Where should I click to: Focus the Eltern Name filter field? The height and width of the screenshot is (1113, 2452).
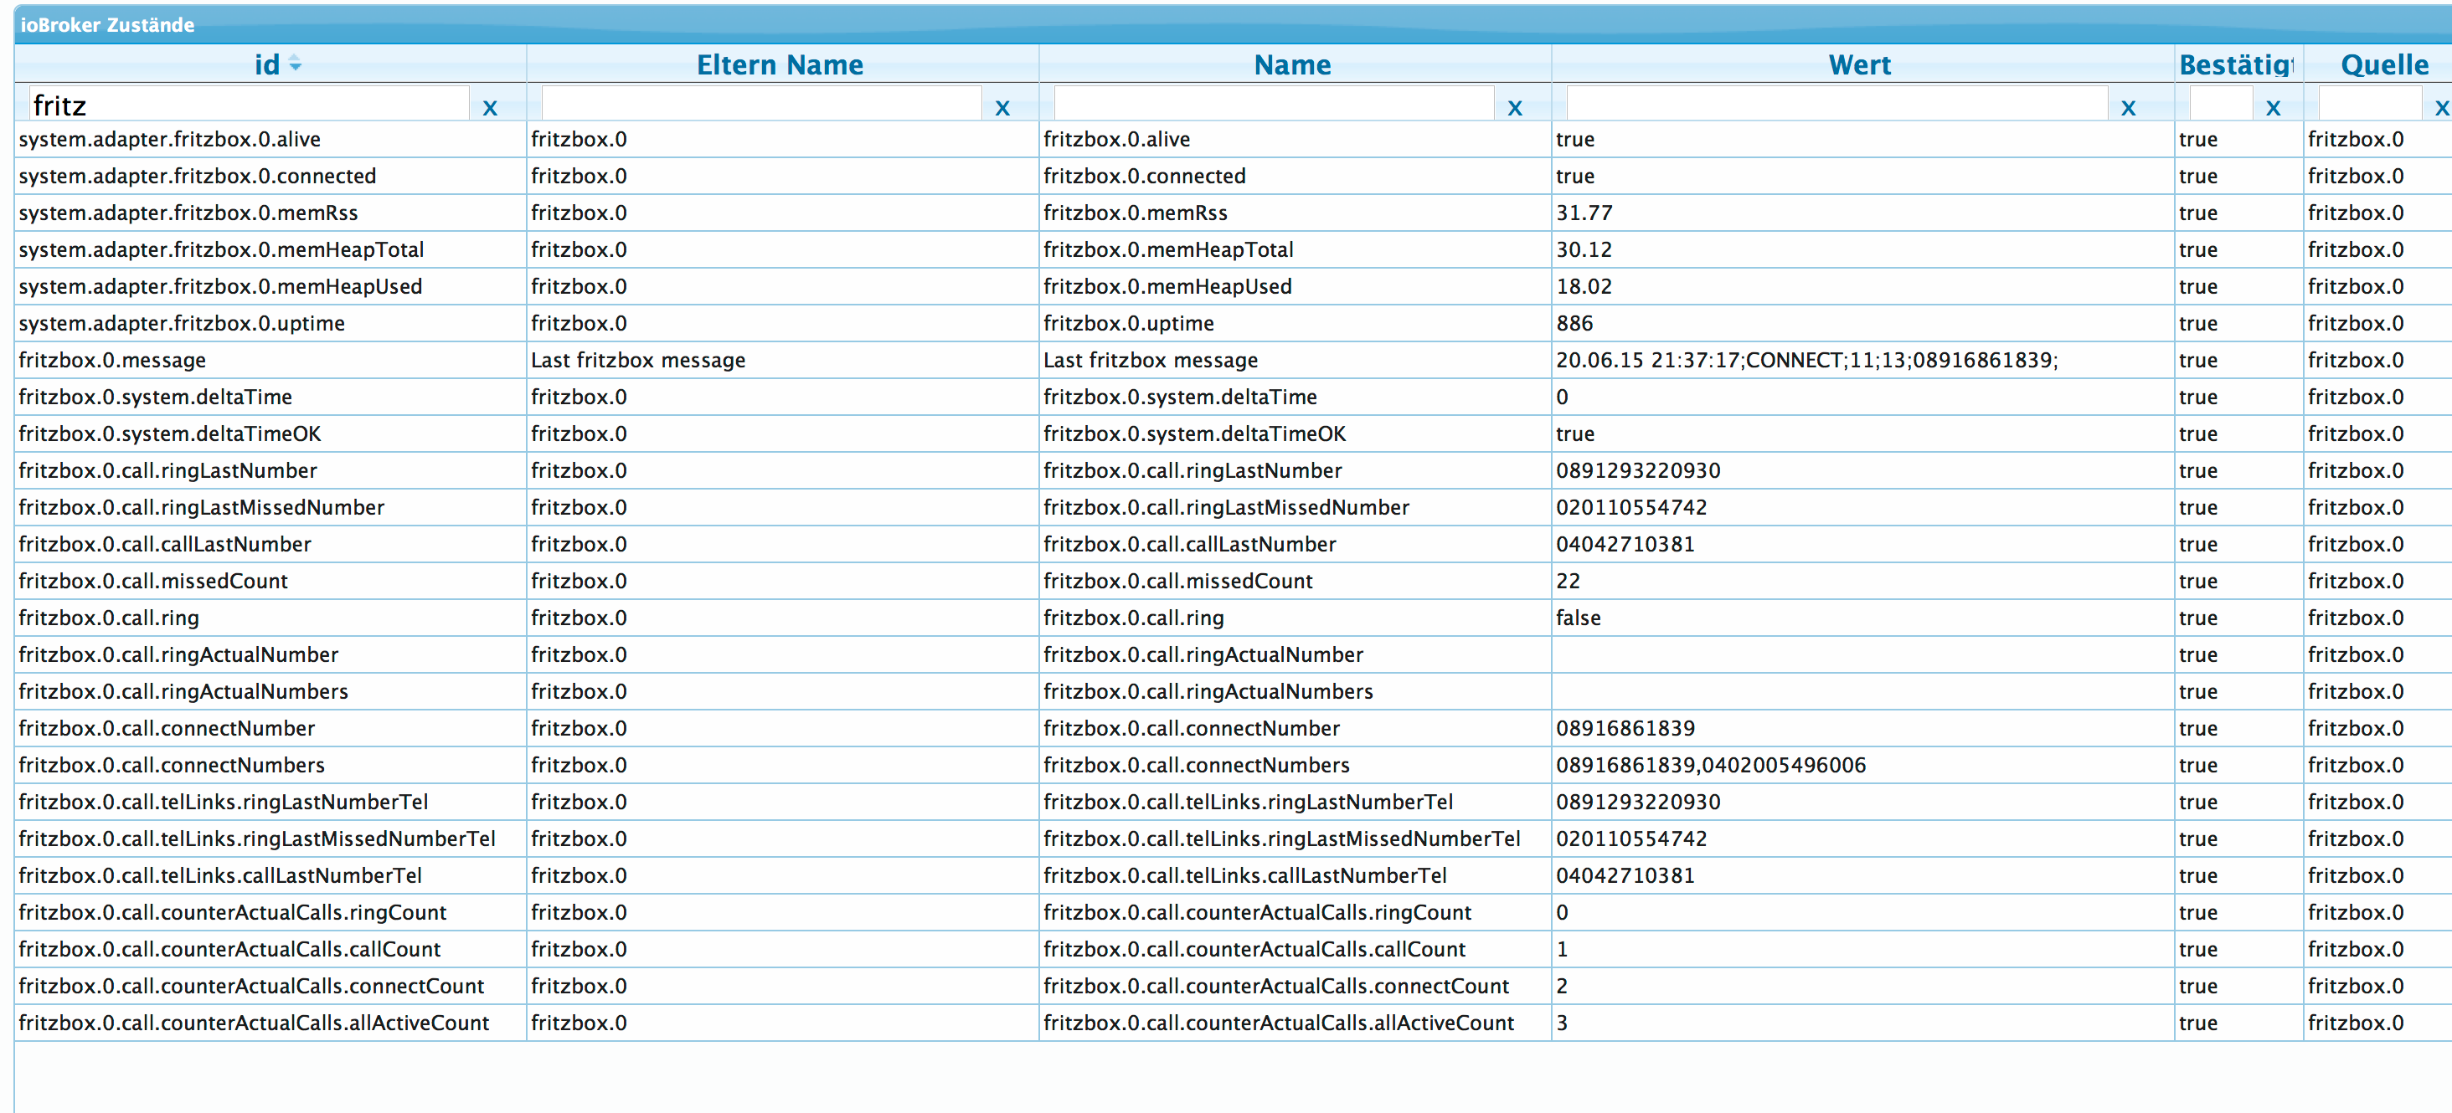point(760,104)
